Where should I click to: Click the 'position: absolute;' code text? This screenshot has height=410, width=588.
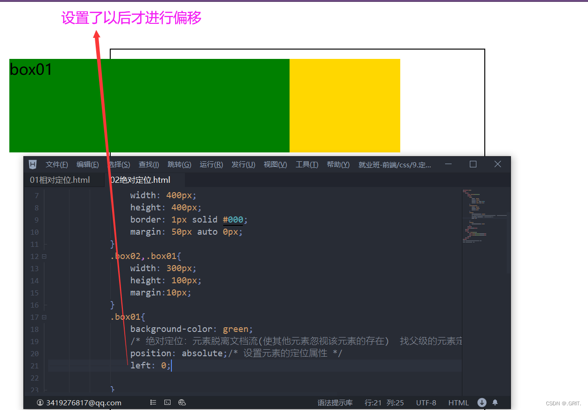[x=179, y=353]
